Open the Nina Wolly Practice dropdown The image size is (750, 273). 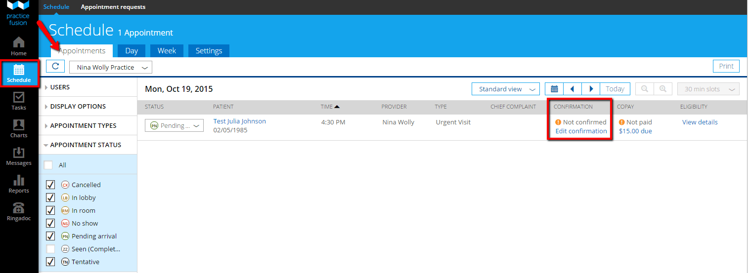111,67
